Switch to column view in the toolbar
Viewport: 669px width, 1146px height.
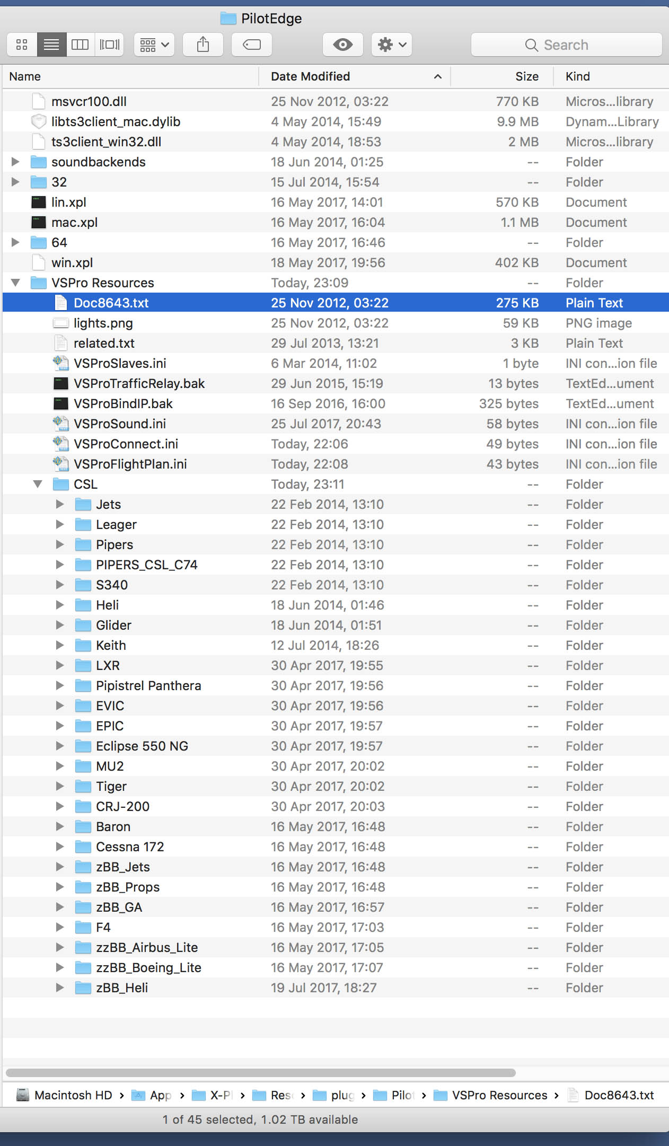tap(80, 45)
